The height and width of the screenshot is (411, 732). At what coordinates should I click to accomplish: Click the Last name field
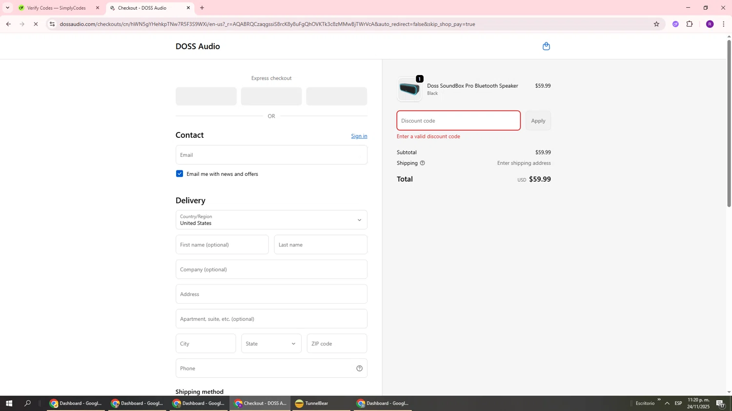[321, 244]
